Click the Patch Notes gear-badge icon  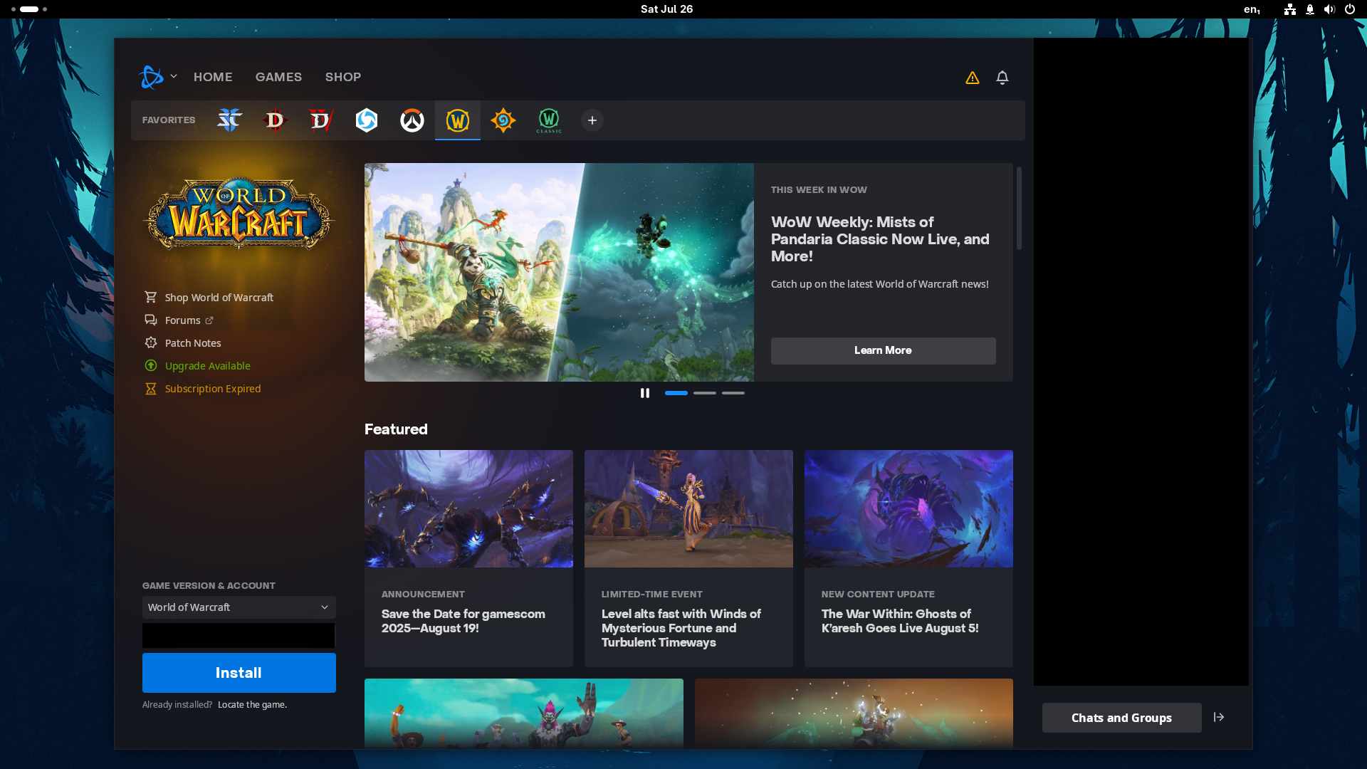[151, 343]
